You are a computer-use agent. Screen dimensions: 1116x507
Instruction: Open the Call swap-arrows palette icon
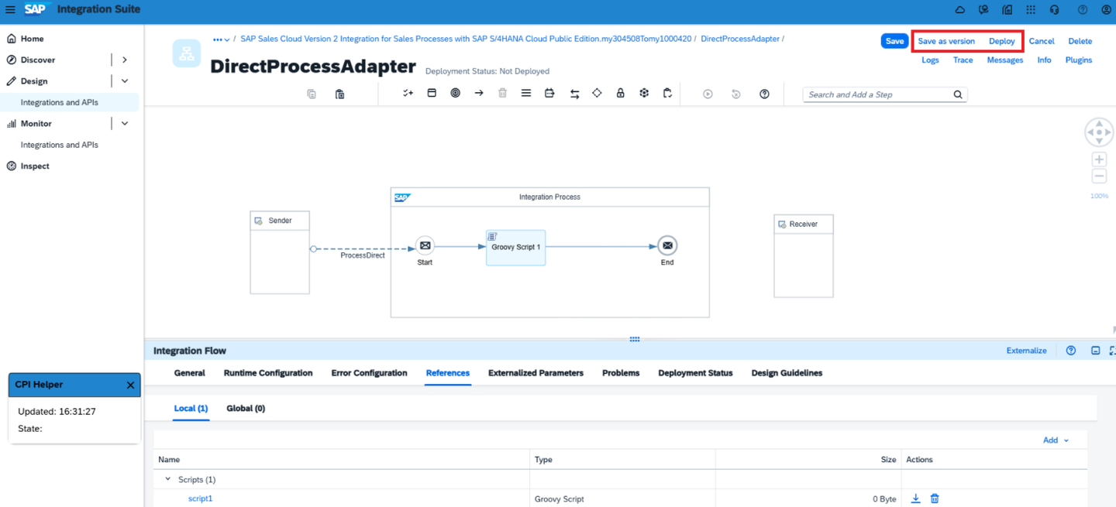pos(574,94)
